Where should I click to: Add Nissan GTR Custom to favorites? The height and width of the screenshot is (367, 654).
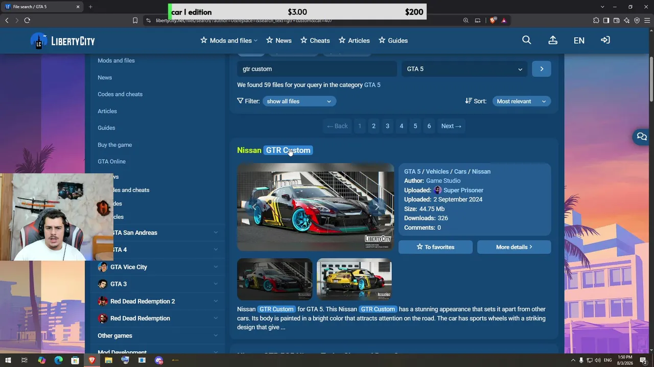coord(435,247)
